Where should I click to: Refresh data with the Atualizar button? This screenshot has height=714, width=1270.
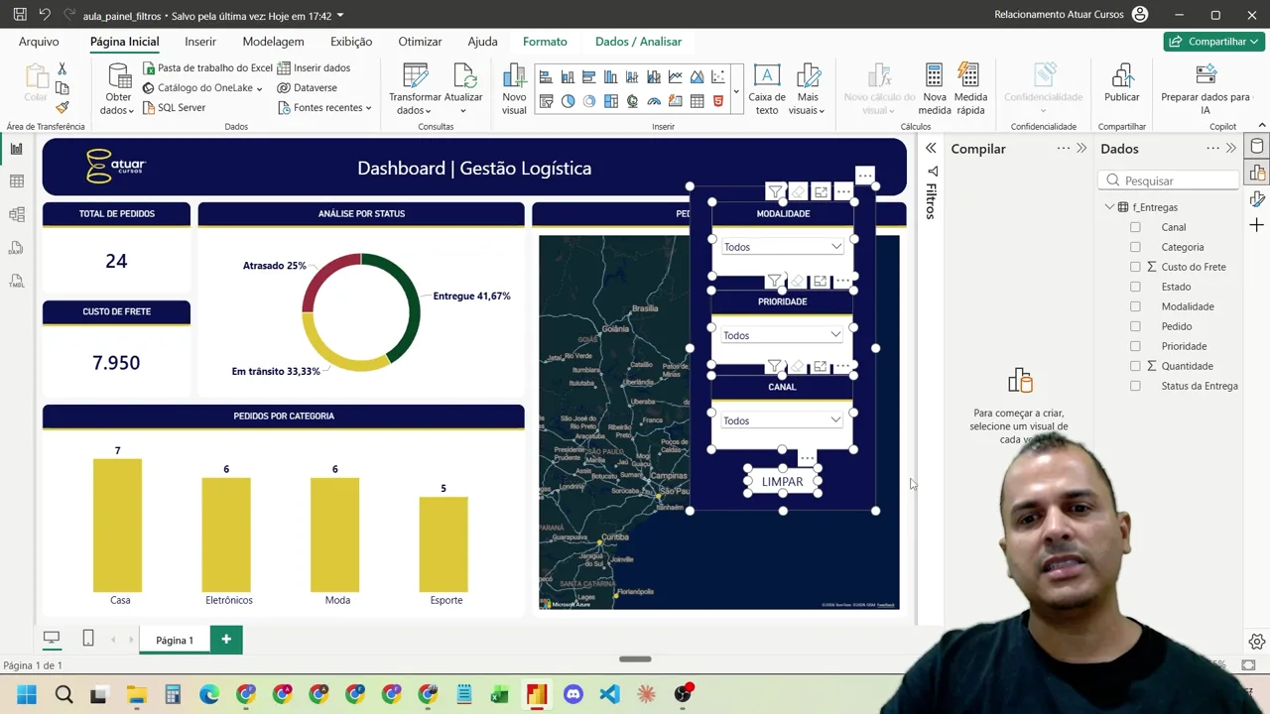[463, 89]
